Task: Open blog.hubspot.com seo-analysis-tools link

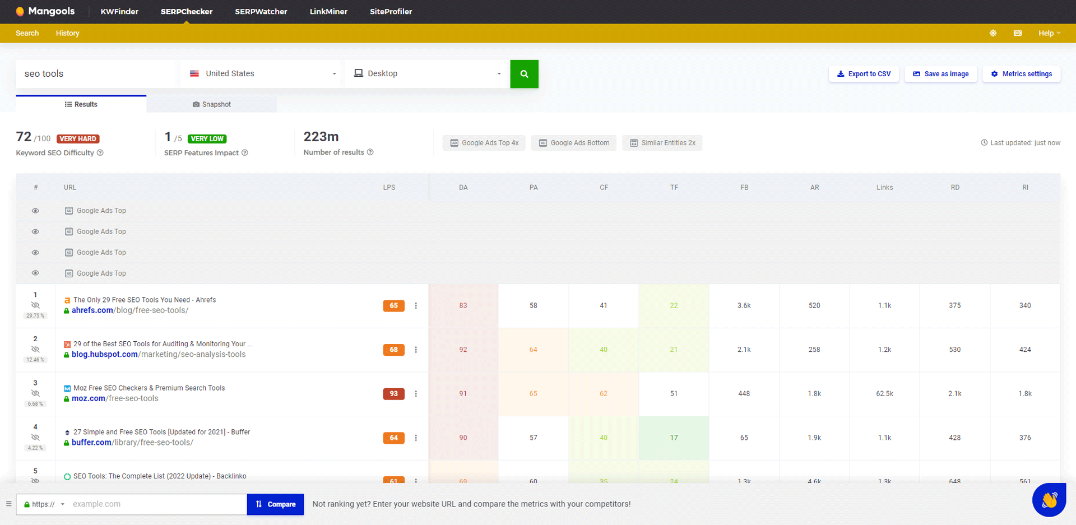Action: (x=159, y=355)
